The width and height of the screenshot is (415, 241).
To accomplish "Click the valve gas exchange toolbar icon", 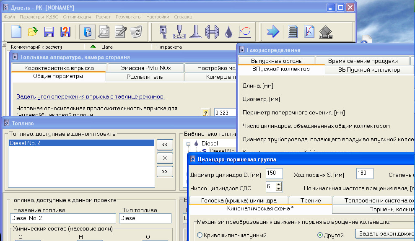I will (196, 32).
